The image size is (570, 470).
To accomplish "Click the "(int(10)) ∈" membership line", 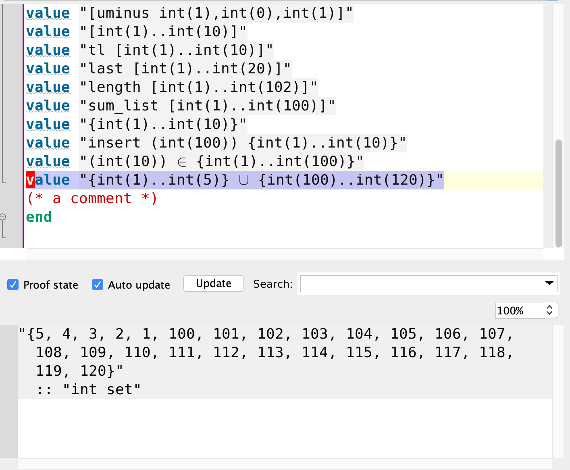I will click(x=195, y=162).
